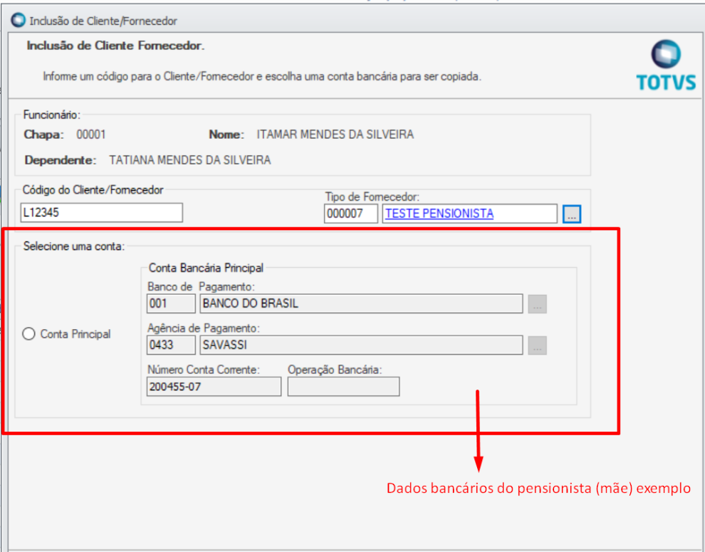The height and width of the screenshot is (552, 705).
Task: Click the disabled bank lookup button beside BANCO DO BRASIL
Action: pos(537,304)
